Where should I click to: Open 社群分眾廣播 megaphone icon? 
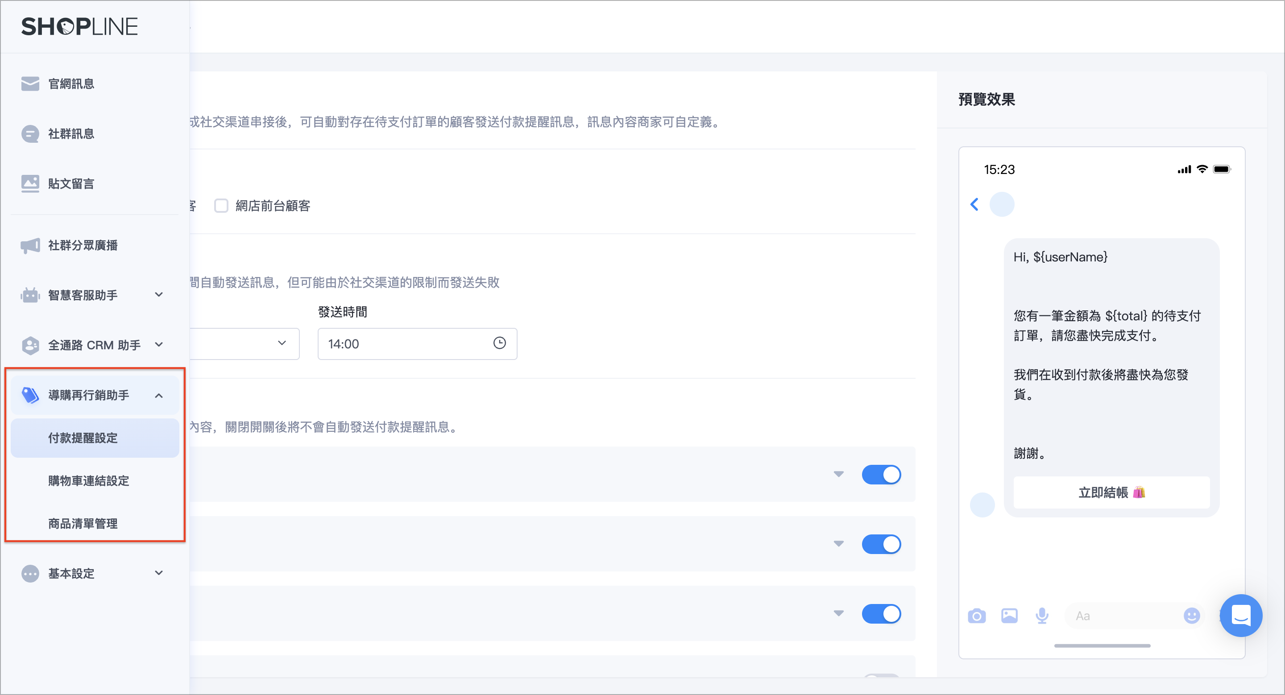click(x=30, y=245)
